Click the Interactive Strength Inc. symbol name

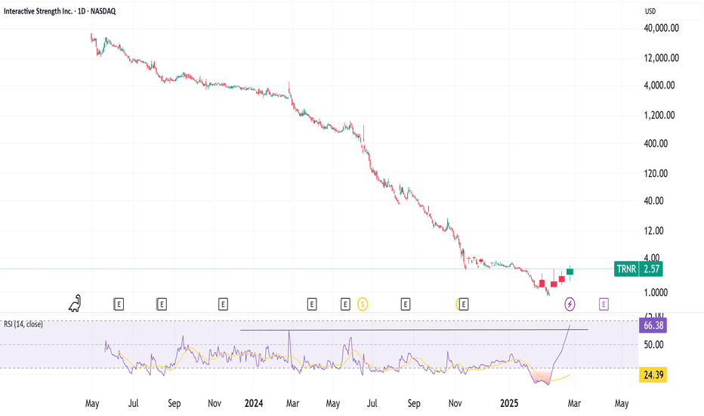coord(39,11)
